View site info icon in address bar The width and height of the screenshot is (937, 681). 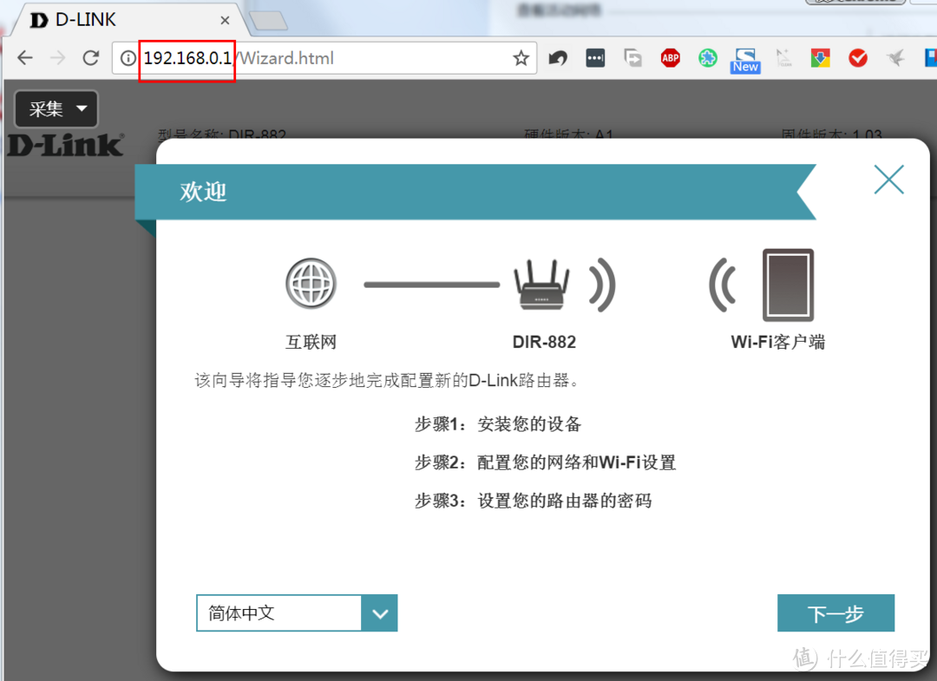(x=128, y=58)
